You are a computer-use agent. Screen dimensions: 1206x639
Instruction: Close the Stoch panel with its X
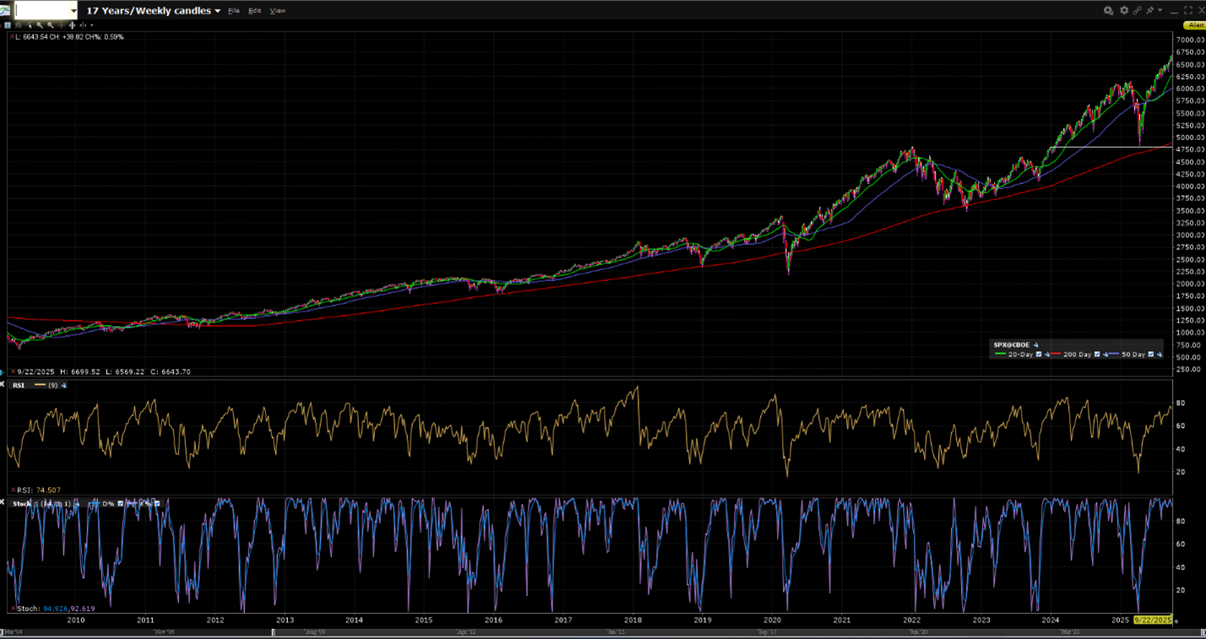point(3,503)
